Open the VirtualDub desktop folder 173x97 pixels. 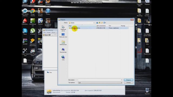point(139,22)
